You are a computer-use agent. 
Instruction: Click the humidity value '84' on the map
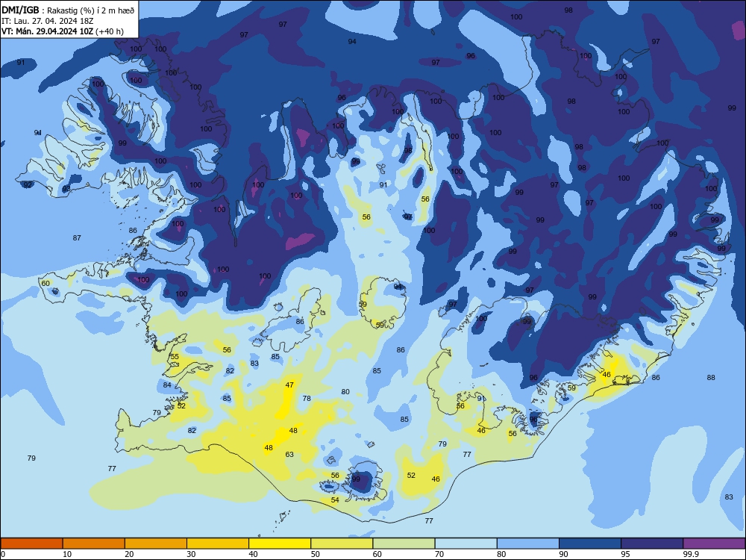(x=167, y=385)
